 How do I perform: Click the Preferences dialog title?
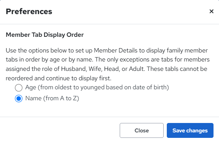29,11
